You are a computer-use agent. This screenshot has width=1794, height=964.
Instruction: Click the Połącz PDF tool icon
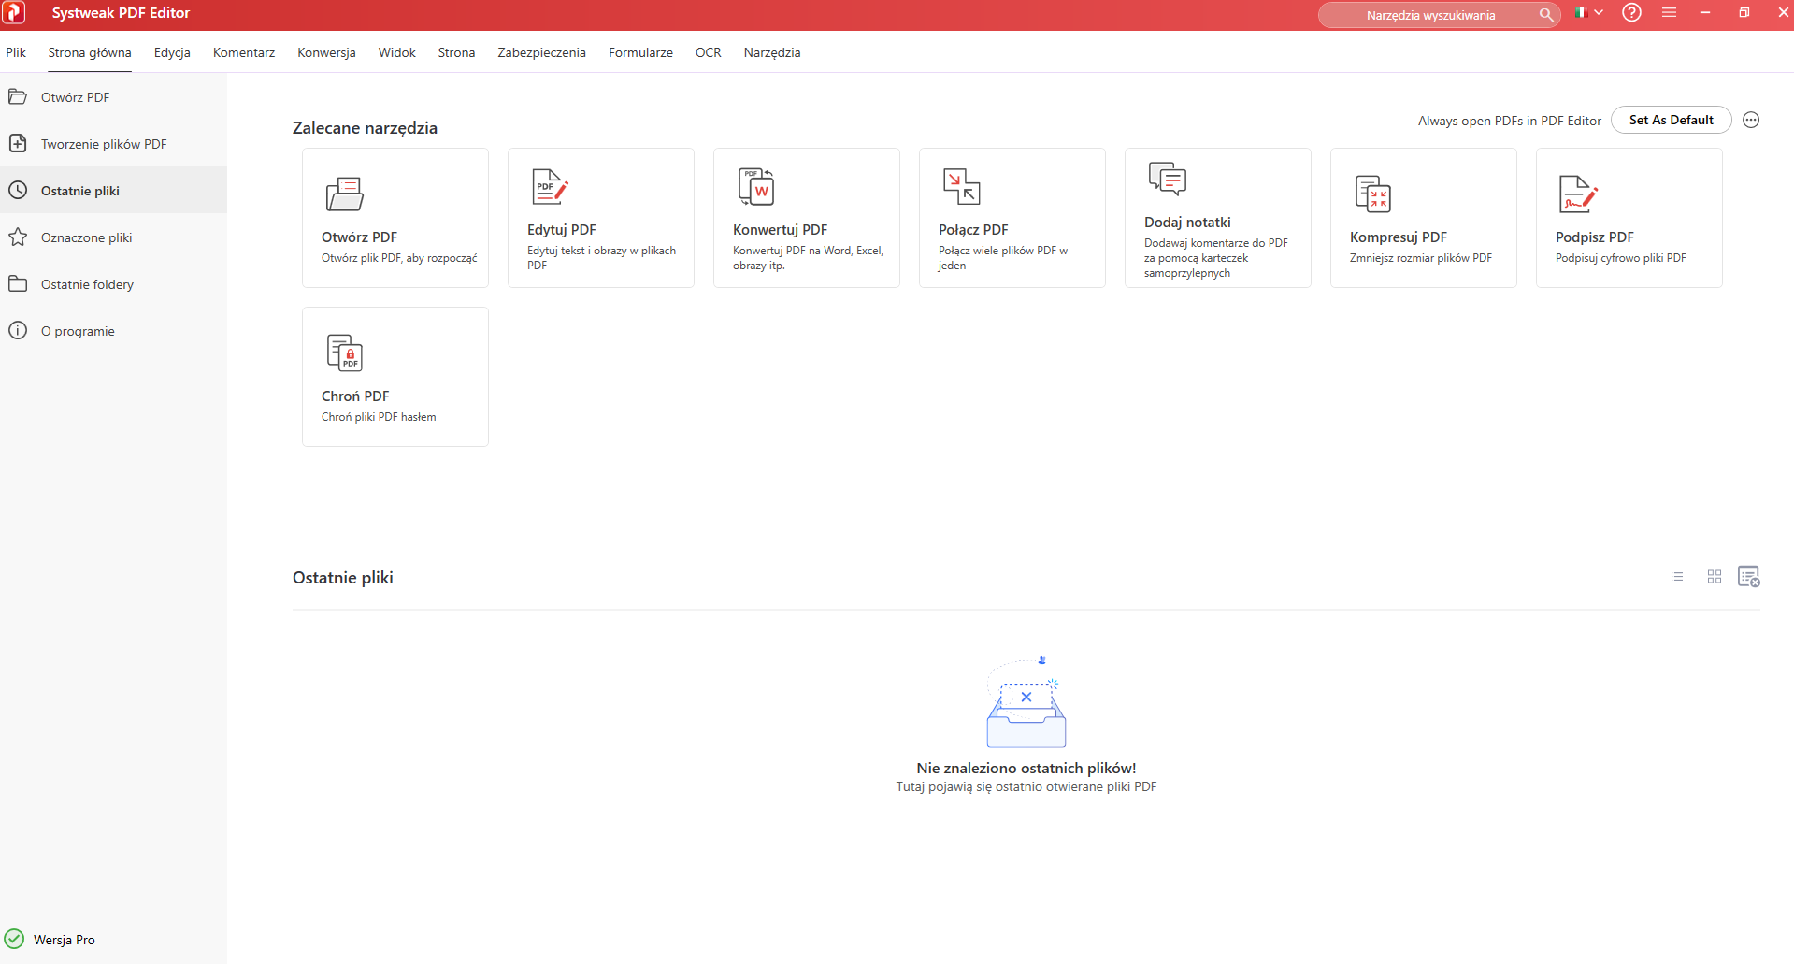coord(961,186)
